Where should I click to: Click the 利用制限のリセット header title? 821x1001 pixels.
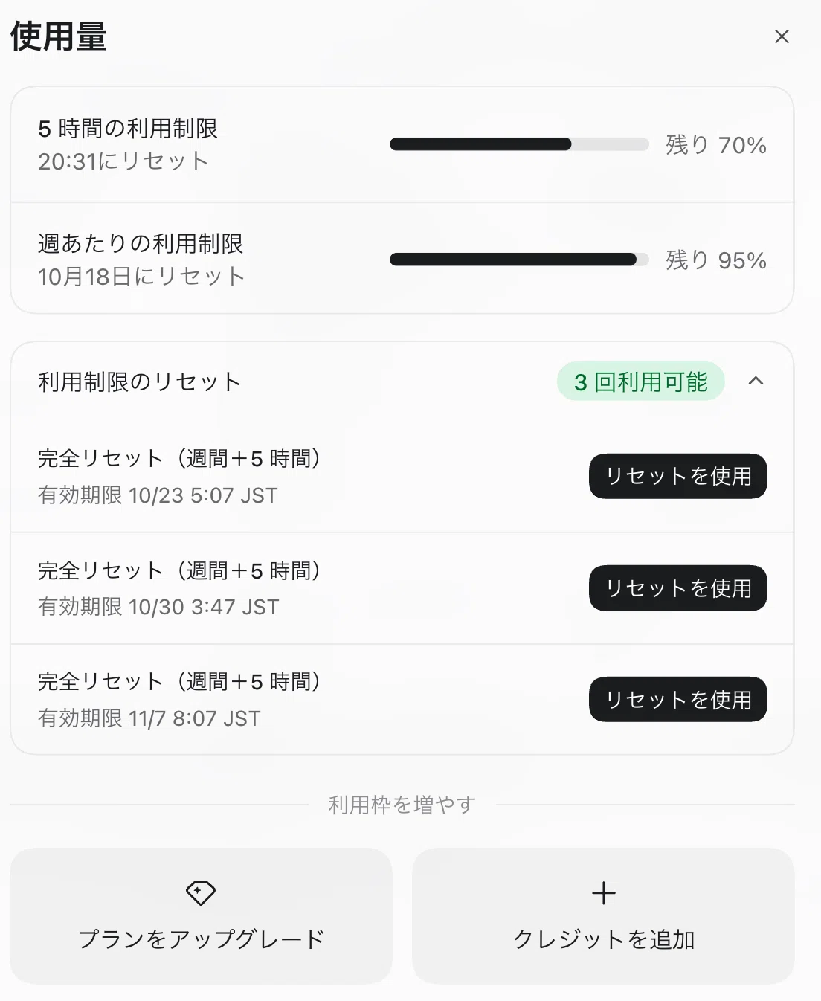[x=139, y=382]
